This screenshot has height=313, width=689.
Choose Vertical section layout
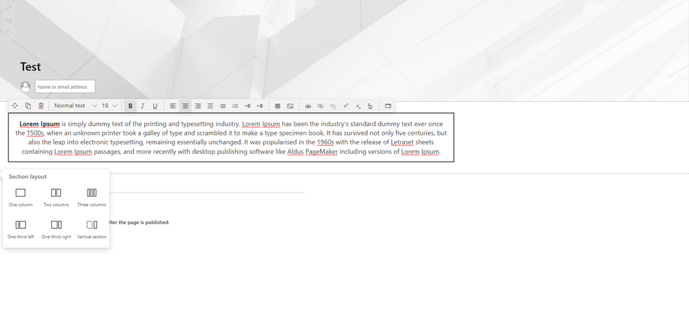(x=92, y=229)
